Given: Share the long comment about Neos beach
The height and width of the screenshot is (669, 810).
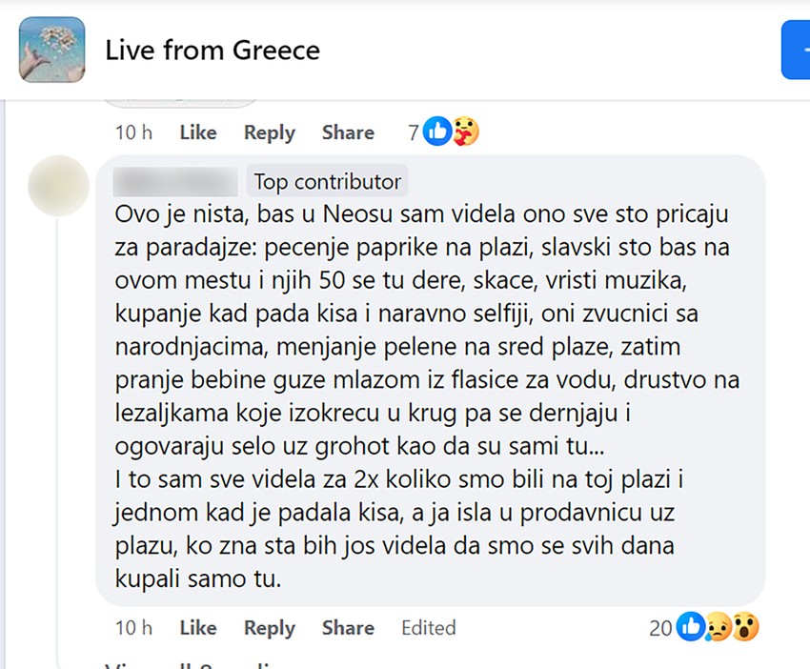Looking at the screenshot, I should [347, 628].
